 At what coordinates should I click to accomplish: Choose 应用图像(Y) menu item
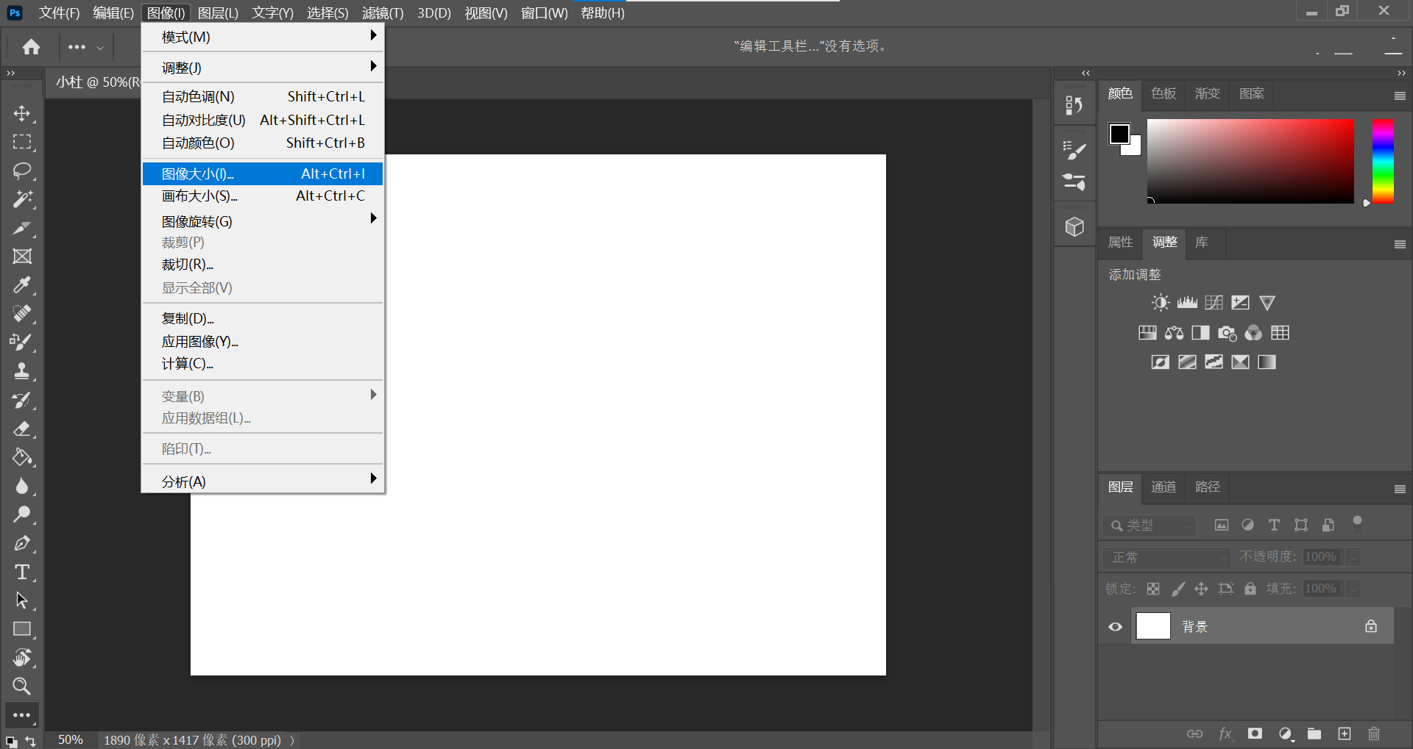pyautogui.click(x=263, y=341)
